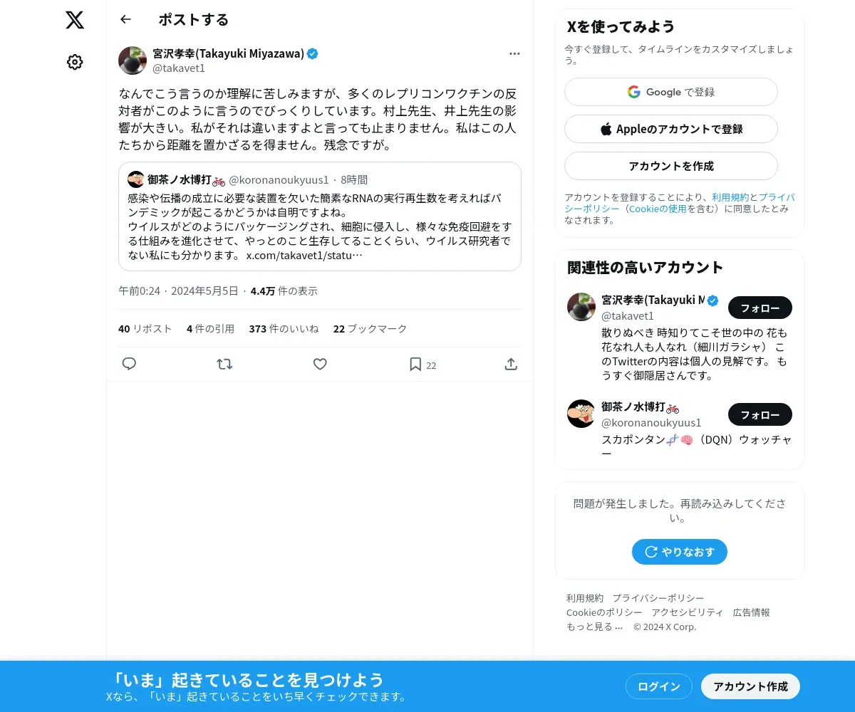The image size is (855, 712).
Task: Expand もっと見る footer link
Action: (x=594, y=627)
